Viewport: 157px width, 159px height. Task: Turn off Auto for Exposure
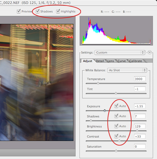click(x=116, y=106)
